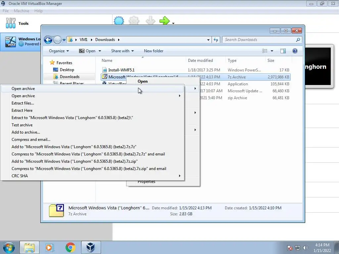Click the 7z archive icon in file list
The height and width of the screenshot is (254, 339).
(x=105, y=77)
